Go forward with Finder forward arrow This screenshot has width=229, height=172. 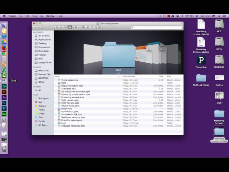pyautogui.click(x=39, y=27)
